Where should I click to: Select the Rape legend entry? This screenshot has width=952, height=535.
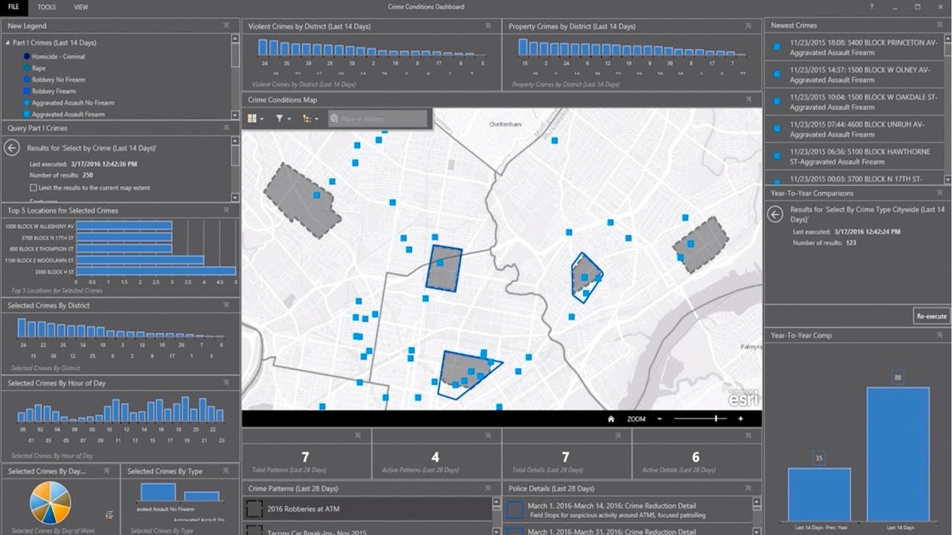click(x=39, y=68)
